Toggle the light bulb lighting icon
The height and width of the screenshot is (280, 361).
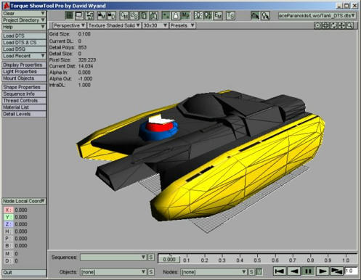198,15
